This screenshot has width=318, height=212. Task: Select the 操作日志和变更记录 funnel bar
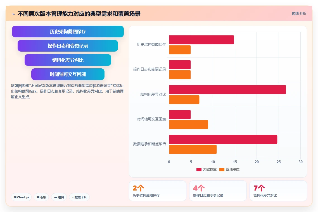tap(68, 46)
